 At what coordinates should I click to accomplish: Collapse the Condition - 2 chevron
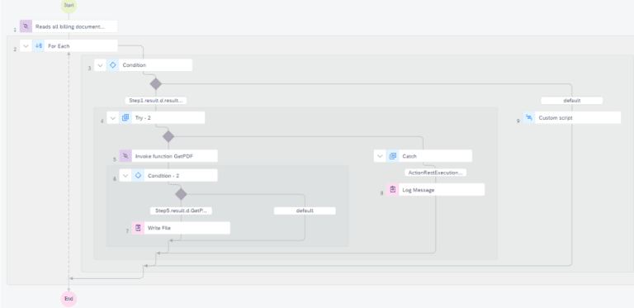125,175
